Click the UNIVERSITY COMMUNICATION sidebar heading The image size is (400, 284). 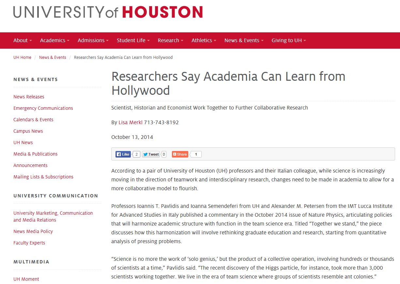point(56,196)
